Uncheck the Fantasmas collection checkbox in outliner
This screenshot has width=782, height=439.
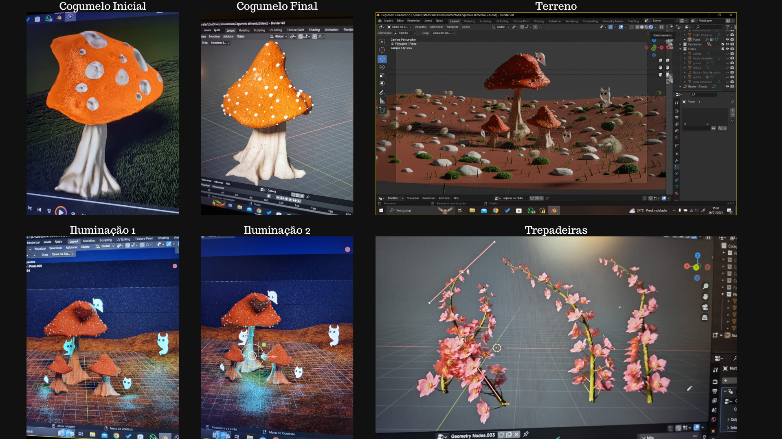tap(723, 44)
